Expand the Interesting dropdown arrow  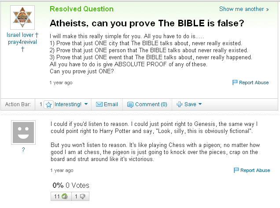[86, 104]
